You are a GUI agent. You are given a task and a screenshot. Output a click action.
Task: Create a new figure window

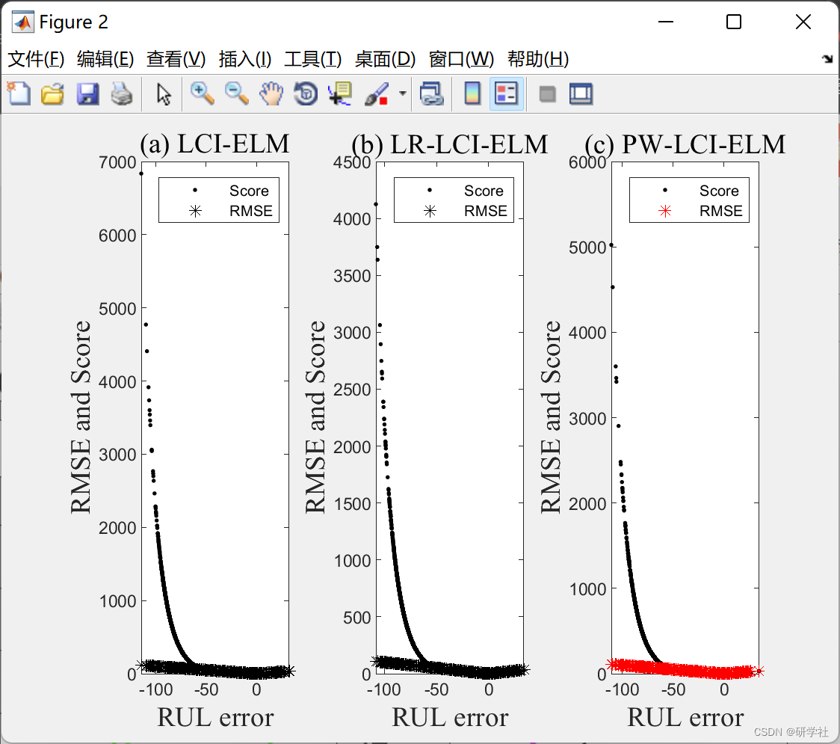tap(19, 93)
